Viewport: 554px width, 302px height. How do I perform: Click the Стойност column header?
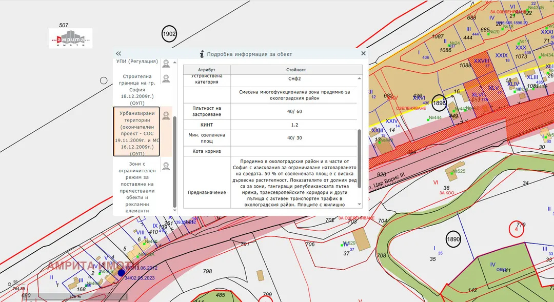296,70
